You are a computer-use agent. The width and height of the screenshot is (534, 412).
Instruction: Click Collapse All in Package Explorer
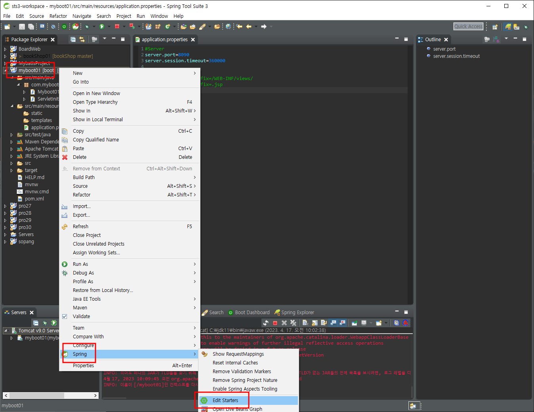(x=73, y=39)
